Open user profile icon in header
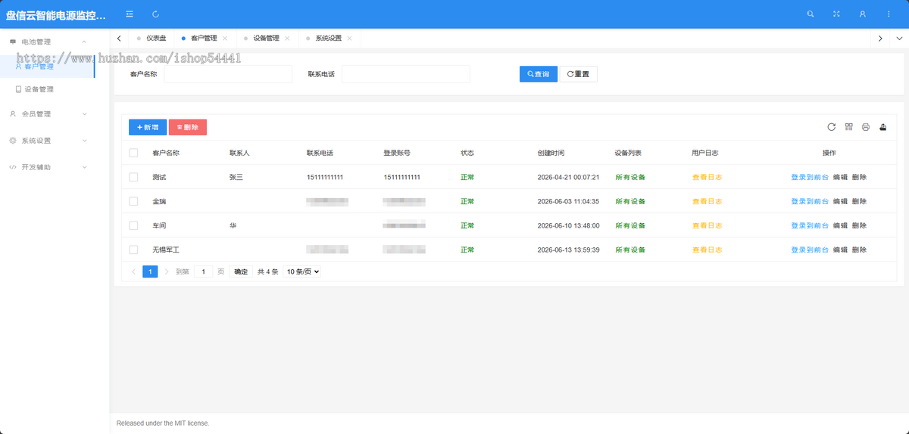Viewport: 909px width, 434px height. click(x=862, y=14)
